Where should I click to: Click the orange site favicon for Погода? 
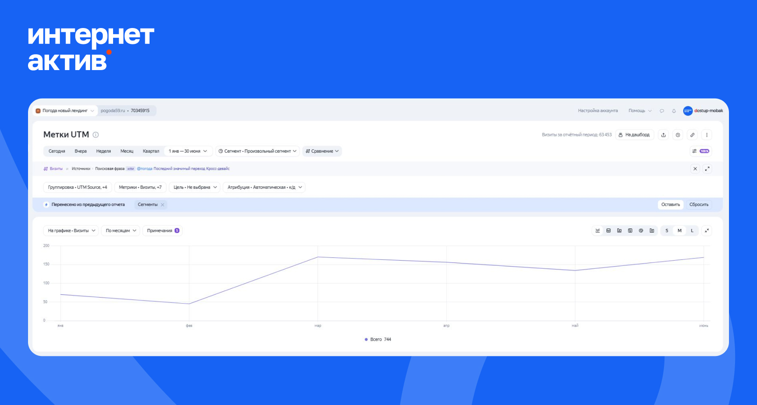[38, 111]
